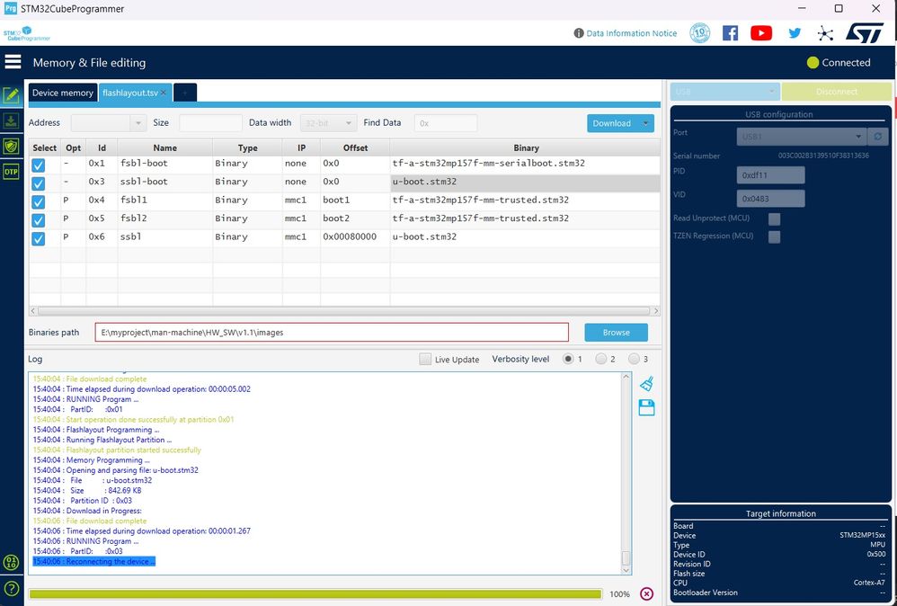Uncheck the fsbl-boot row Select checkbox

point(39,165)
